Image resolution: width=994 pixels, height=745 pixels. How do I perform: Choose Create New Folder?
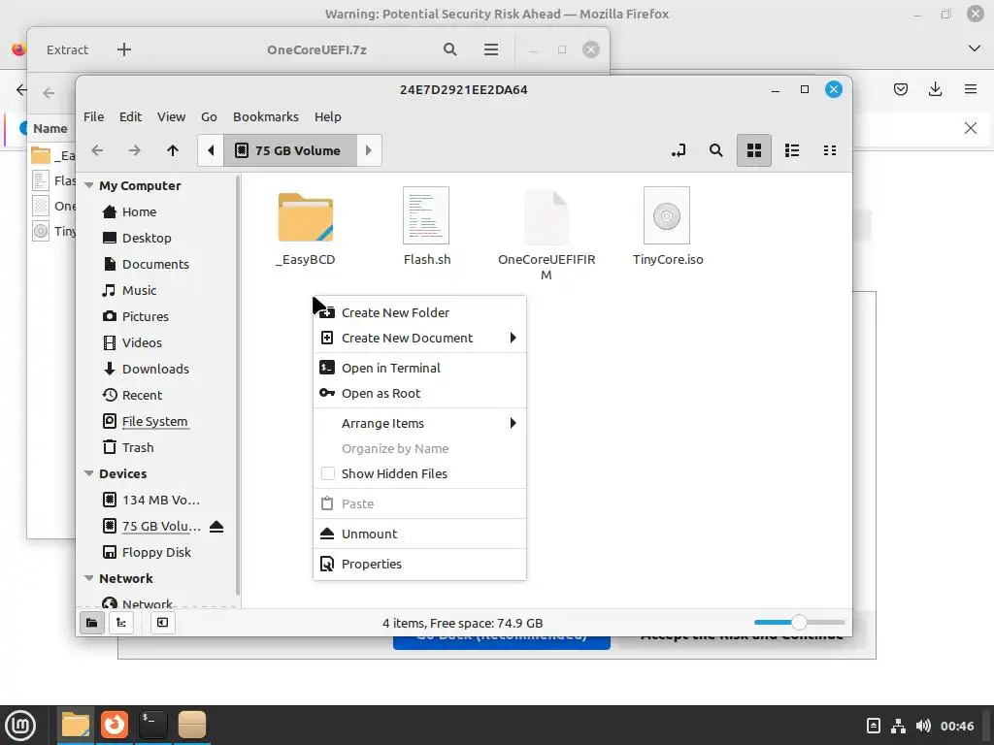[x=419, y=312]
